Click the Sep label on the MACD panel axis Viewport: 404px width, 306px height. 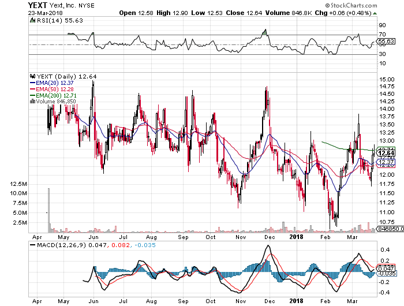183,301
